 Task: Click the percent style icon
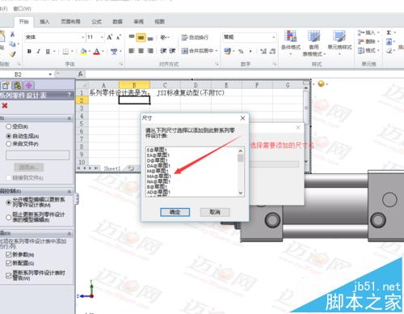[241, 51]
